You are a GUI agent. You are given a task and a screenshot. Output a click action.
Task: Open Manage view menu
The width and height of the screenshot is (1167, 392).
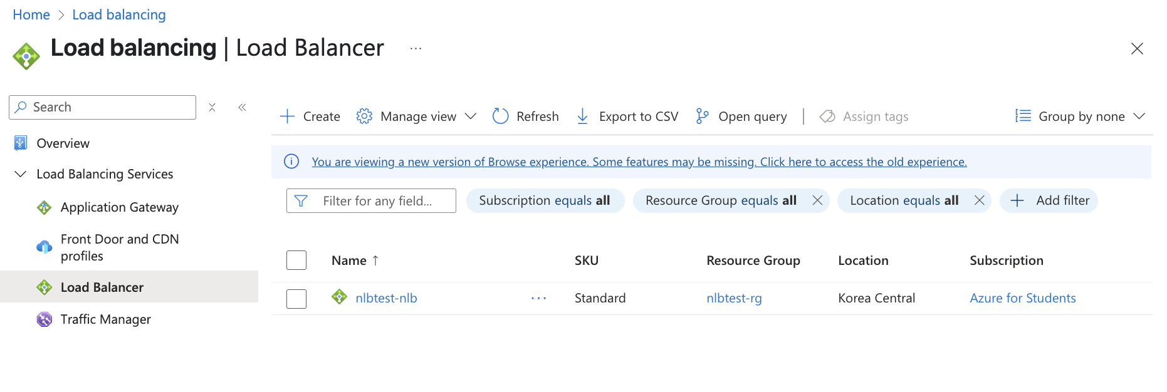coord(416,116)
